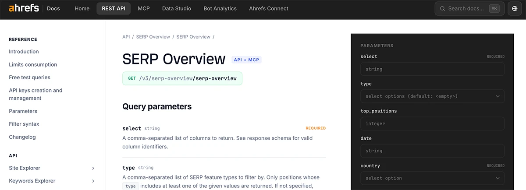The width and height of the screenshot is (526, 190).
Task: Open the Introduction page
Action: (24, 52)
